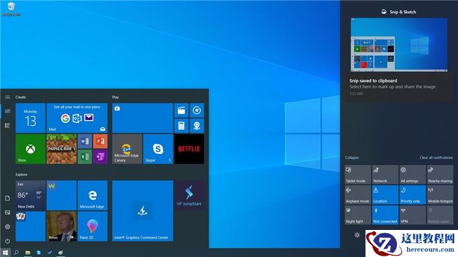Open the Weather tile for New Delhi
The width and height of the screenshot is (458, 257).
click(x=30, y=195)
